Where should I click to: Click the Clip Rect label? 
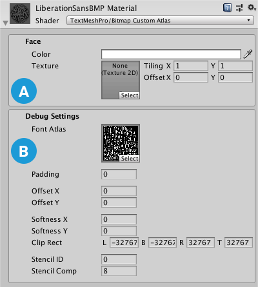[x=46, y=242]
